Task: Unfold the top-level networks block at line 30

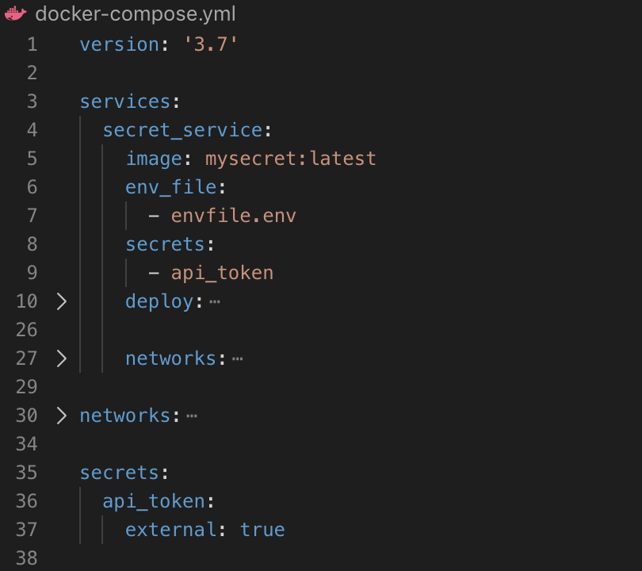Action: pyautogui.click(x=62, y=416)
